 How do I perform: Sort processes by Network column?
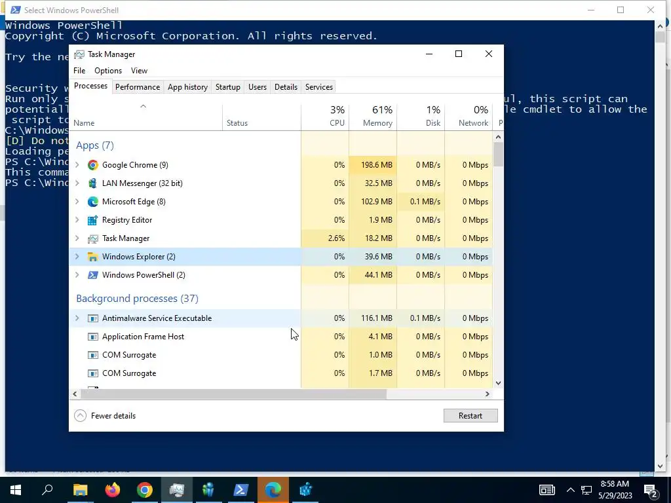(x=469, y=117)
